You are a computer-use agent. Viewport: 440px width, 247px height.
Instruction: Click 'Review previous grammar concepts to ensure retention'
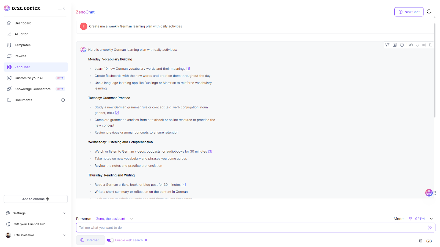point(136,133)
